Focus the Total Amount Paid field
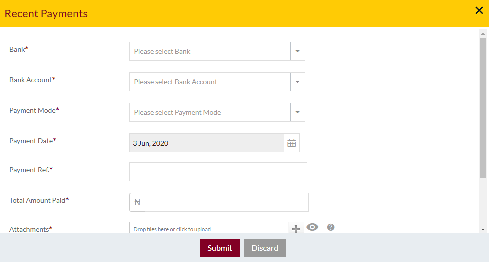The height and width of the screenshot is (262, 489). pos(227,202)
